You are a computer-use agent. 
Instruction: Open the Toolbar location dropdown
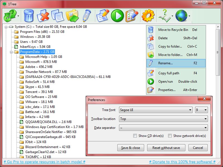tap(206, 119)
